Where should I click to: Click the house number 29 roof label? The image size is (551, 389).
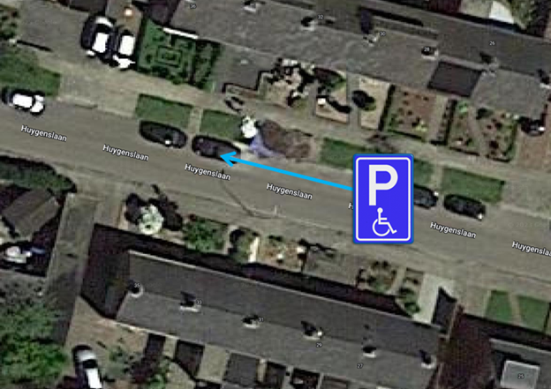319,345
